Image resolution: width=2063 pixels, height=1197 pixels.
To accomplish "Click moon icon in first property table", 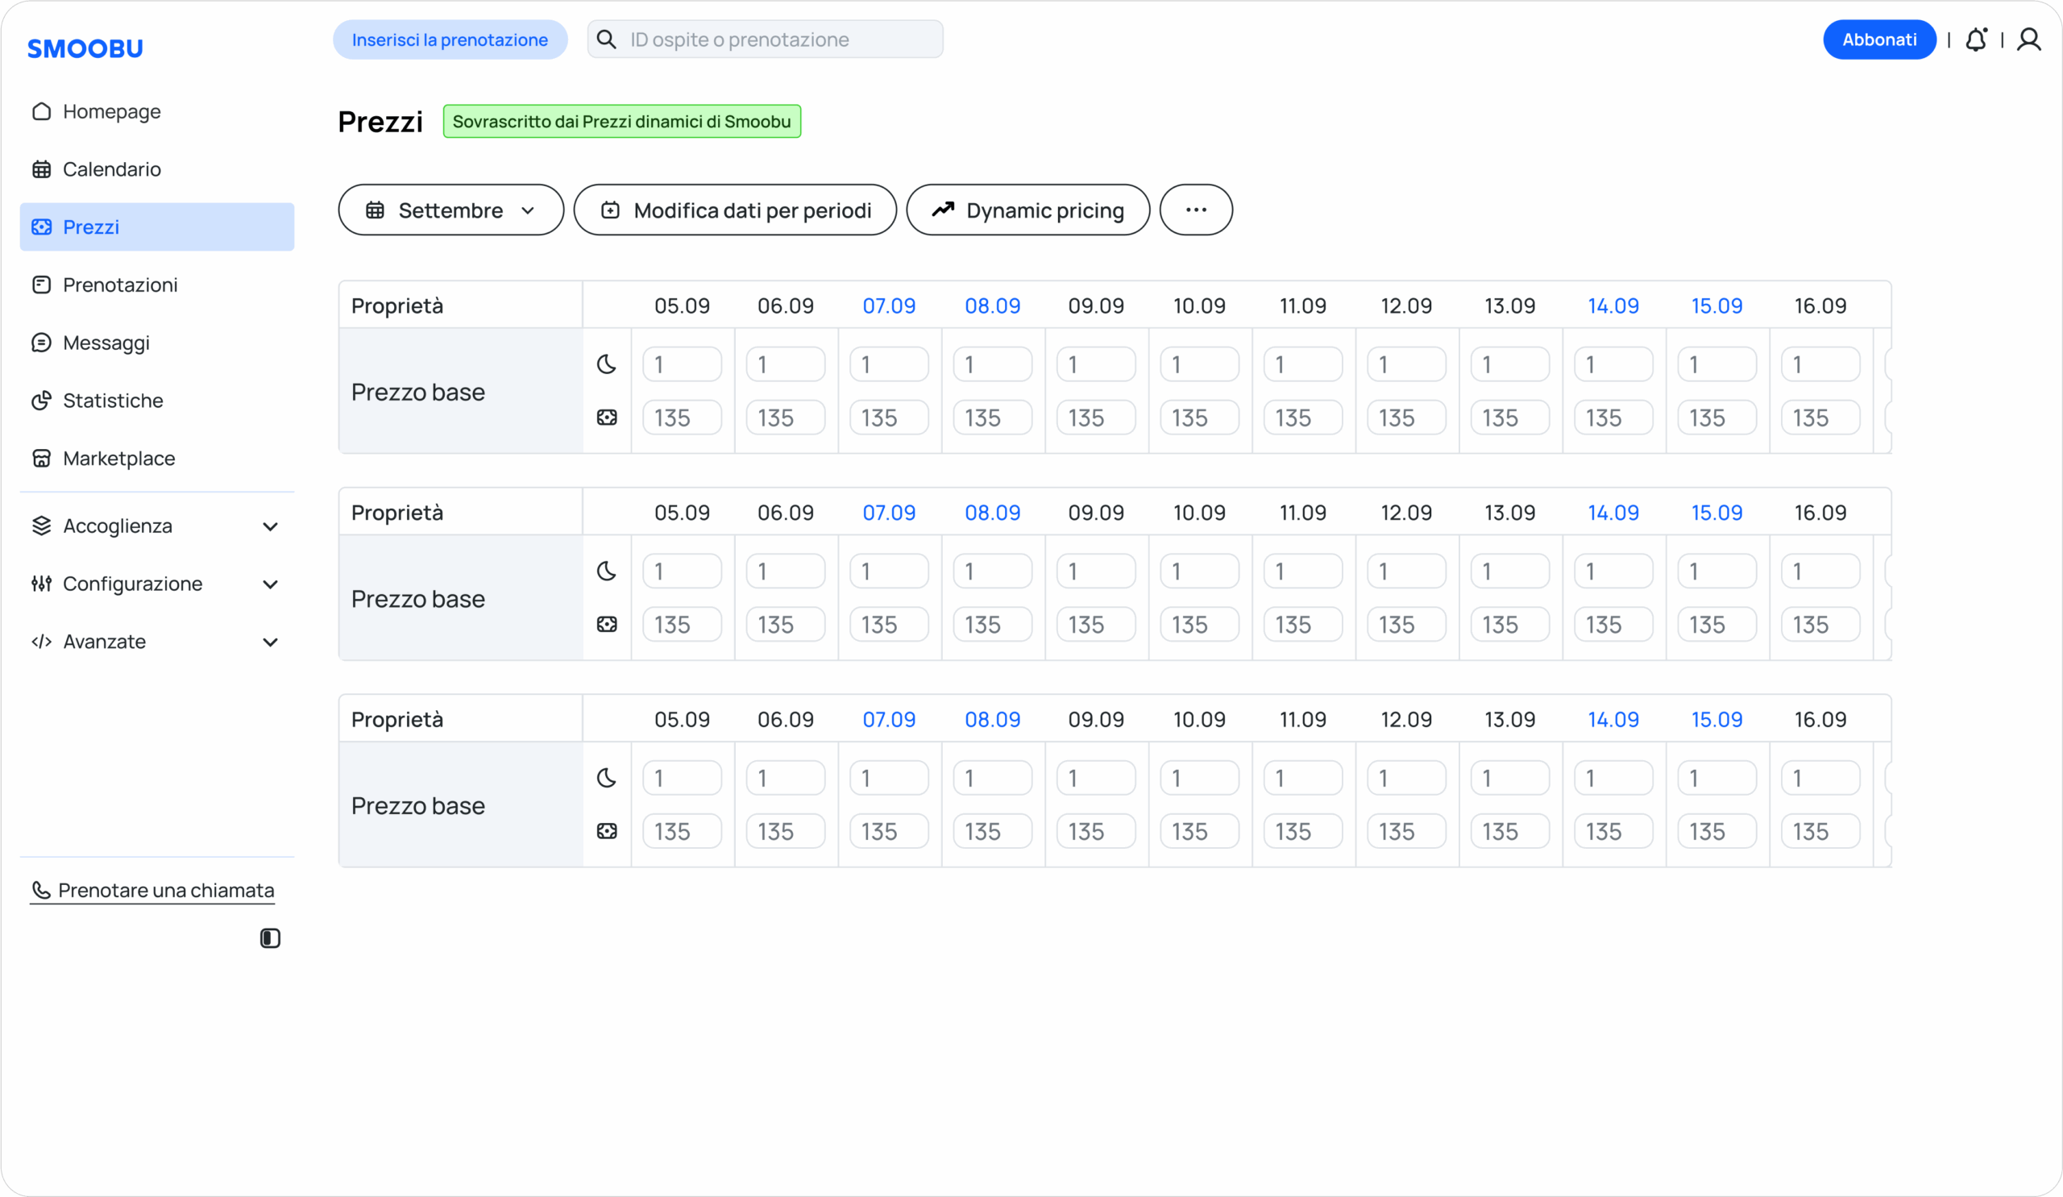I will 607,364.
